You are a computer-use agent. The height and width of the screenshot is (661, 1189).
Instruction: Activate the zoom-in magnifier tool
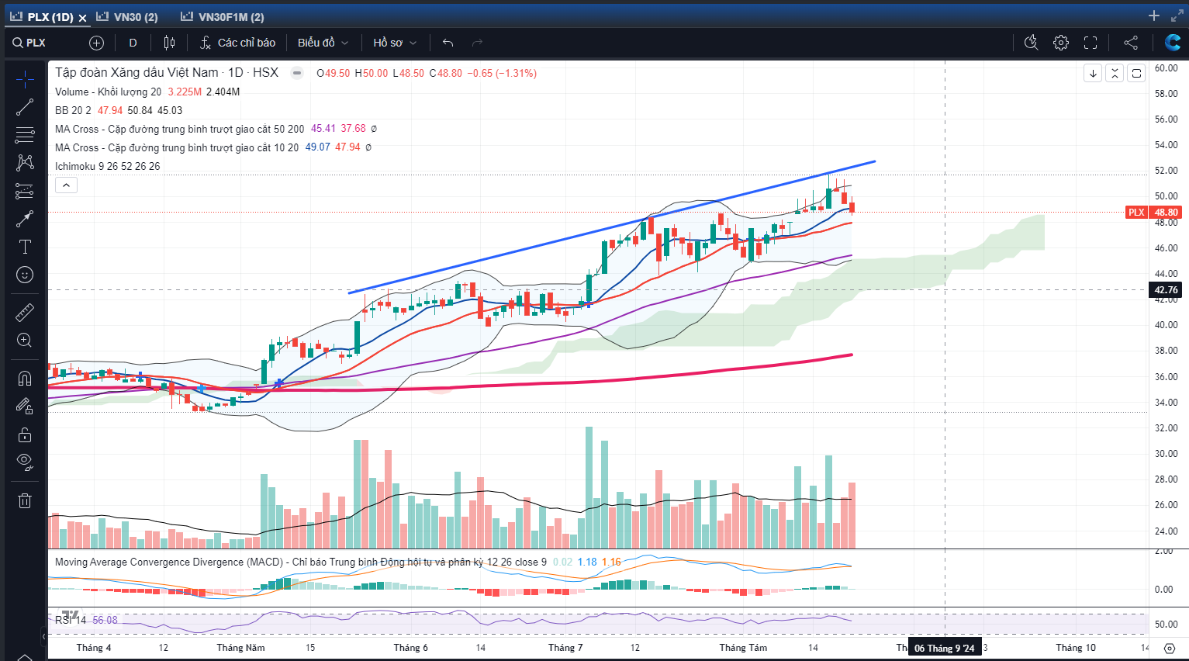coord(25,340)
